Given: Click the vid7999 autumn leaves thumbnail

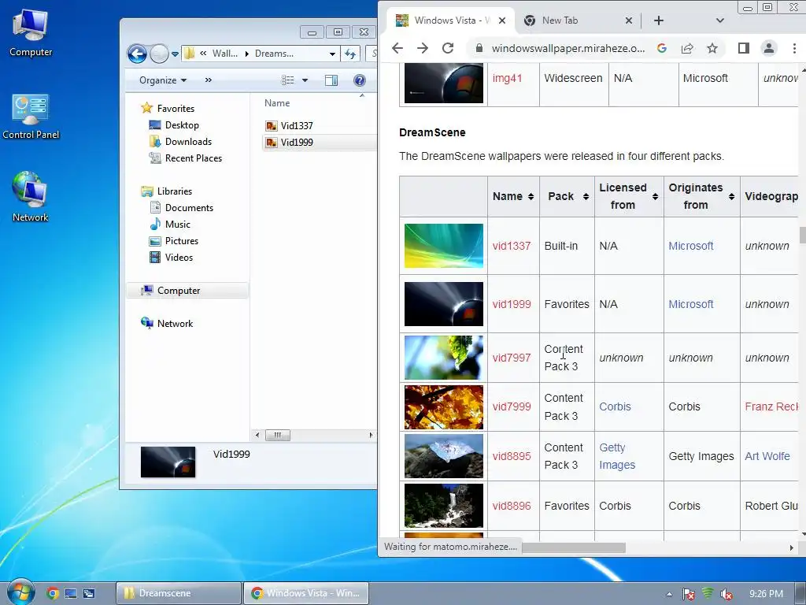Looking at the screenshot, I should (444, 407).
